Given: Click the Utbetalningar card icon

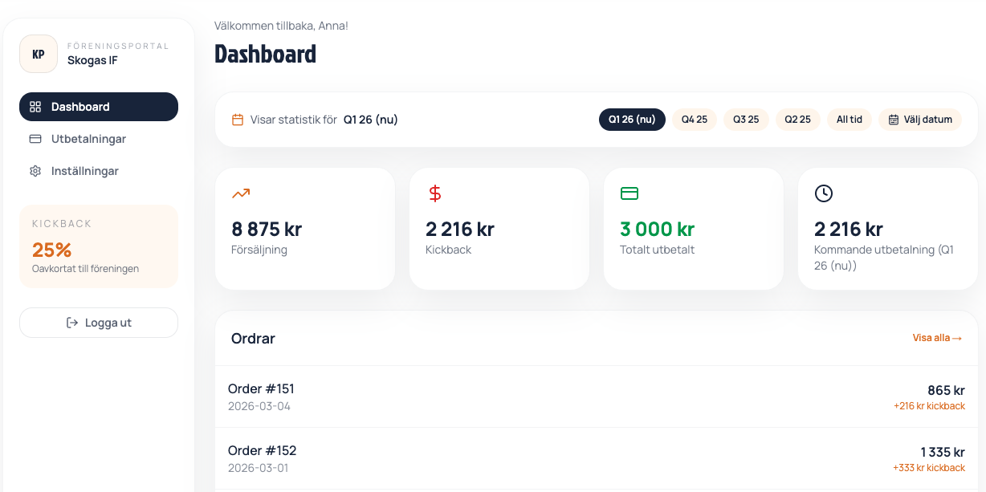Looking at the screenshot, I should 35,139.
